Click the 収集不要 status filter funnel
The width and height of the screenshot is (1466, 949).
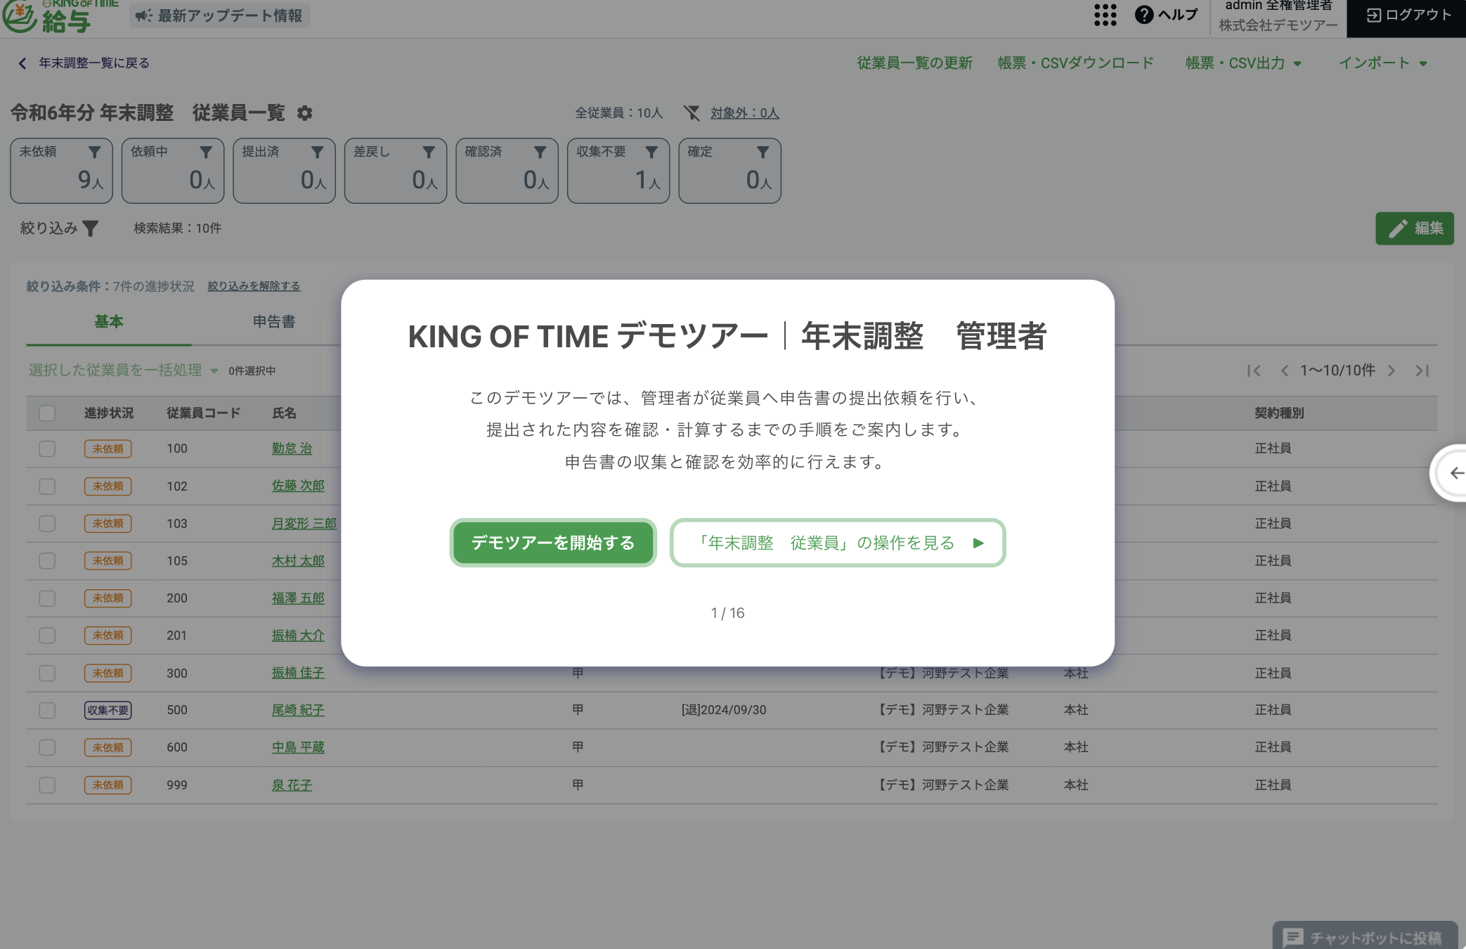[651, 152]
